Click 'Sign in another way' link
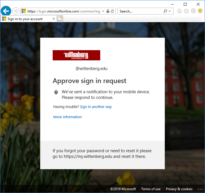Image resolution: width=205 pixels, height=193 pixels. 96,107
